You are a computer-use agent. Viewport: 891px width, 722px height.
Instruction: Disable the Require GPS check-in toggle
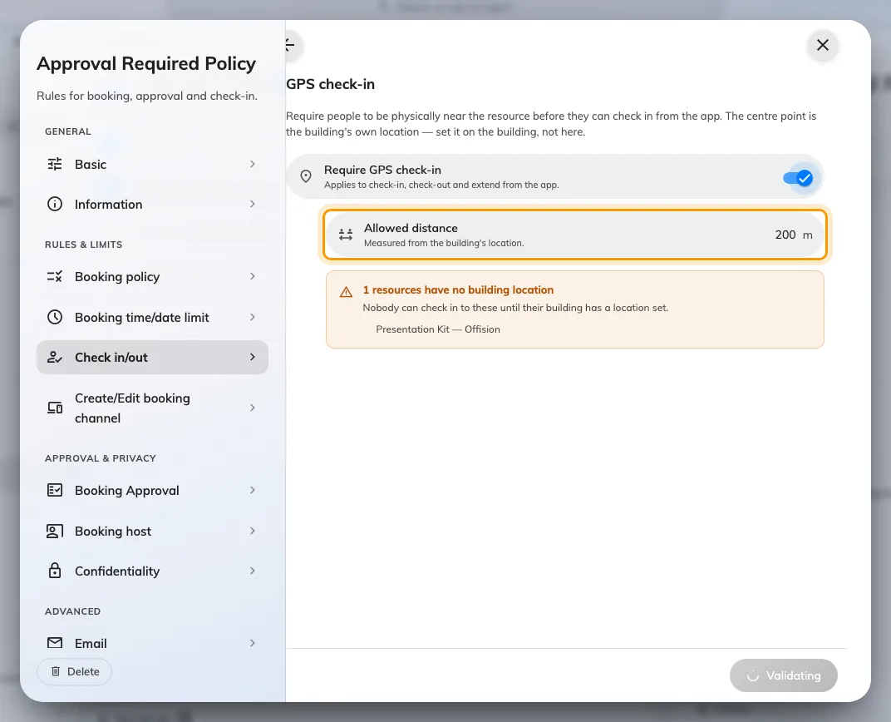tap(798, 178)
